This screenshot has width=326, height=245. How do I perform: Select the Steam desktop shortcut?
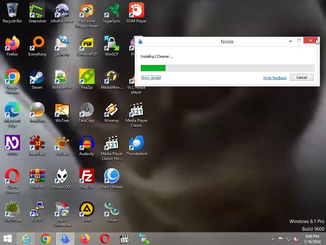tap(37, 79)
